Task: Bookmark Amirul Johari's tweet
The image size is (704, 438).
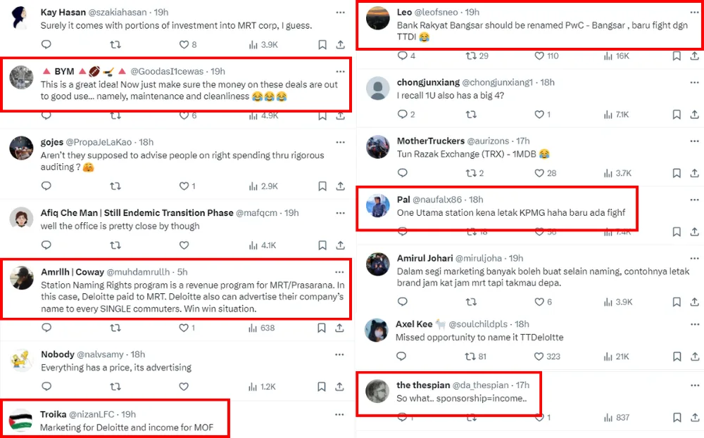Action: [677, 302]
